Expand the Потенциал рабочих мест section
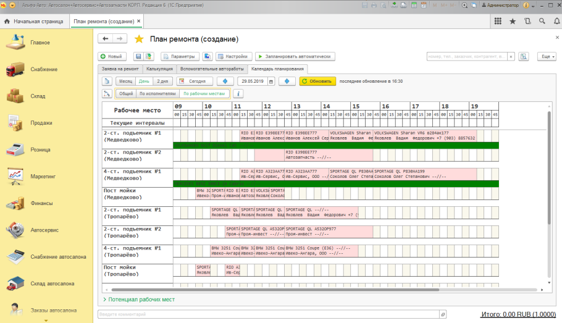Screen dimensions: 562x323 (139, 300)
